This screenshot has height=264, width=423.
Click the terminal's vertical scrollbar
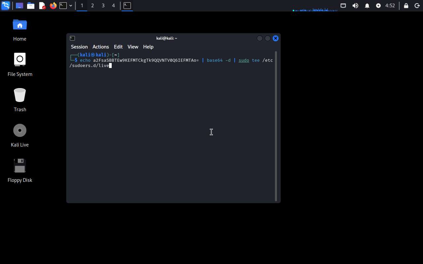coord(276,125)
